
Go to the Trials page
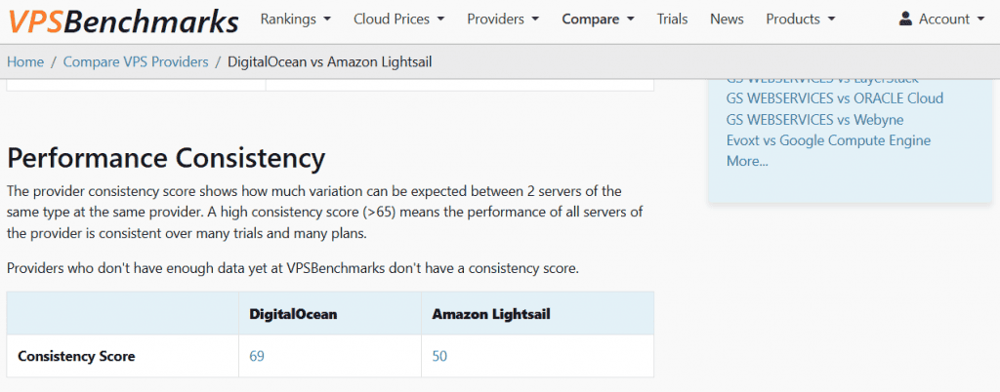coord(672,19)
